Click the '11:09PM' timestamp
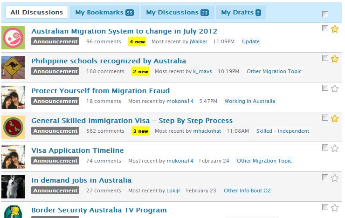 (x=224, y=41)
